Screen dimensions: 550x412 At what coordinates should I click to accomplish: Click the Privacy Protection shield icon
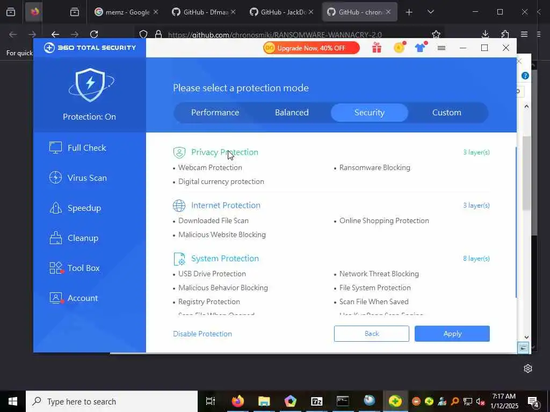tap(179, 152)
